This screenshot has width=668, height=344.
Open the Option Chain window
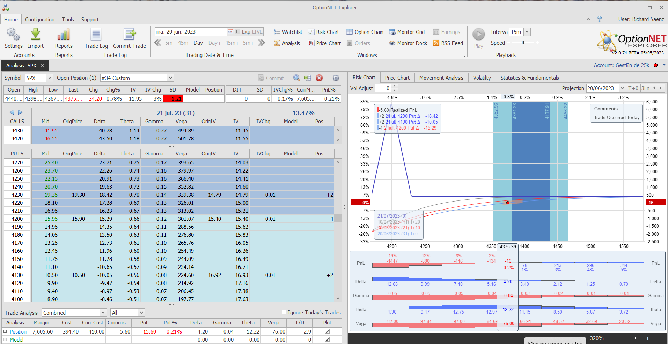pos(365,32)
